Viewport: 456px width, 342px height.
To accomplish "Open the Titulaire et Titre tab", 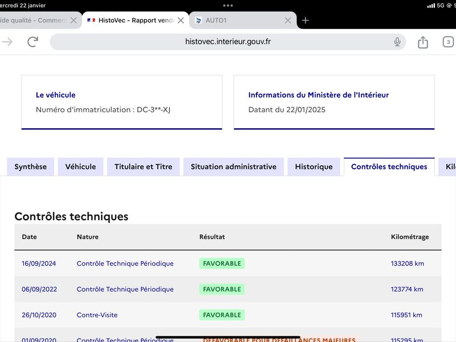I will [144, 166].
